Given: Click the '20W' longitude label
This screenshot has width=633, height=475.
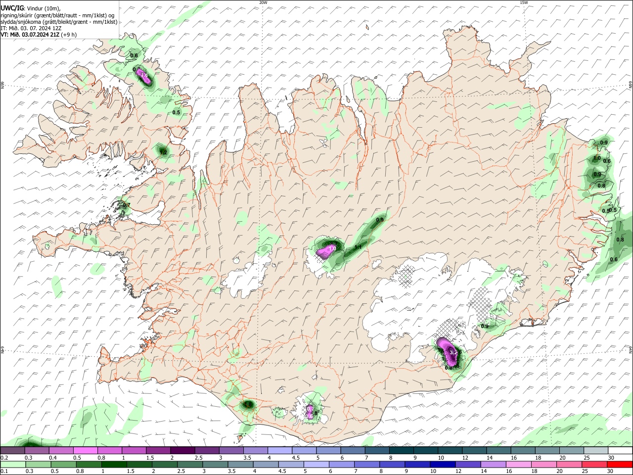Looking at the screenshot, I should (x=263, y=2).
